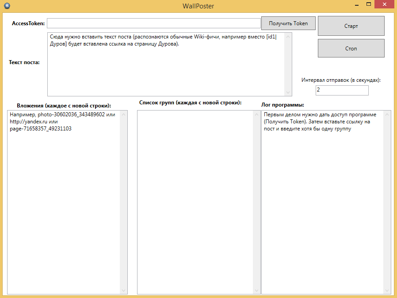The image size is (397, 298).
Task: Stop posting with the Стоп button
Action: click(x=351, y=49)
